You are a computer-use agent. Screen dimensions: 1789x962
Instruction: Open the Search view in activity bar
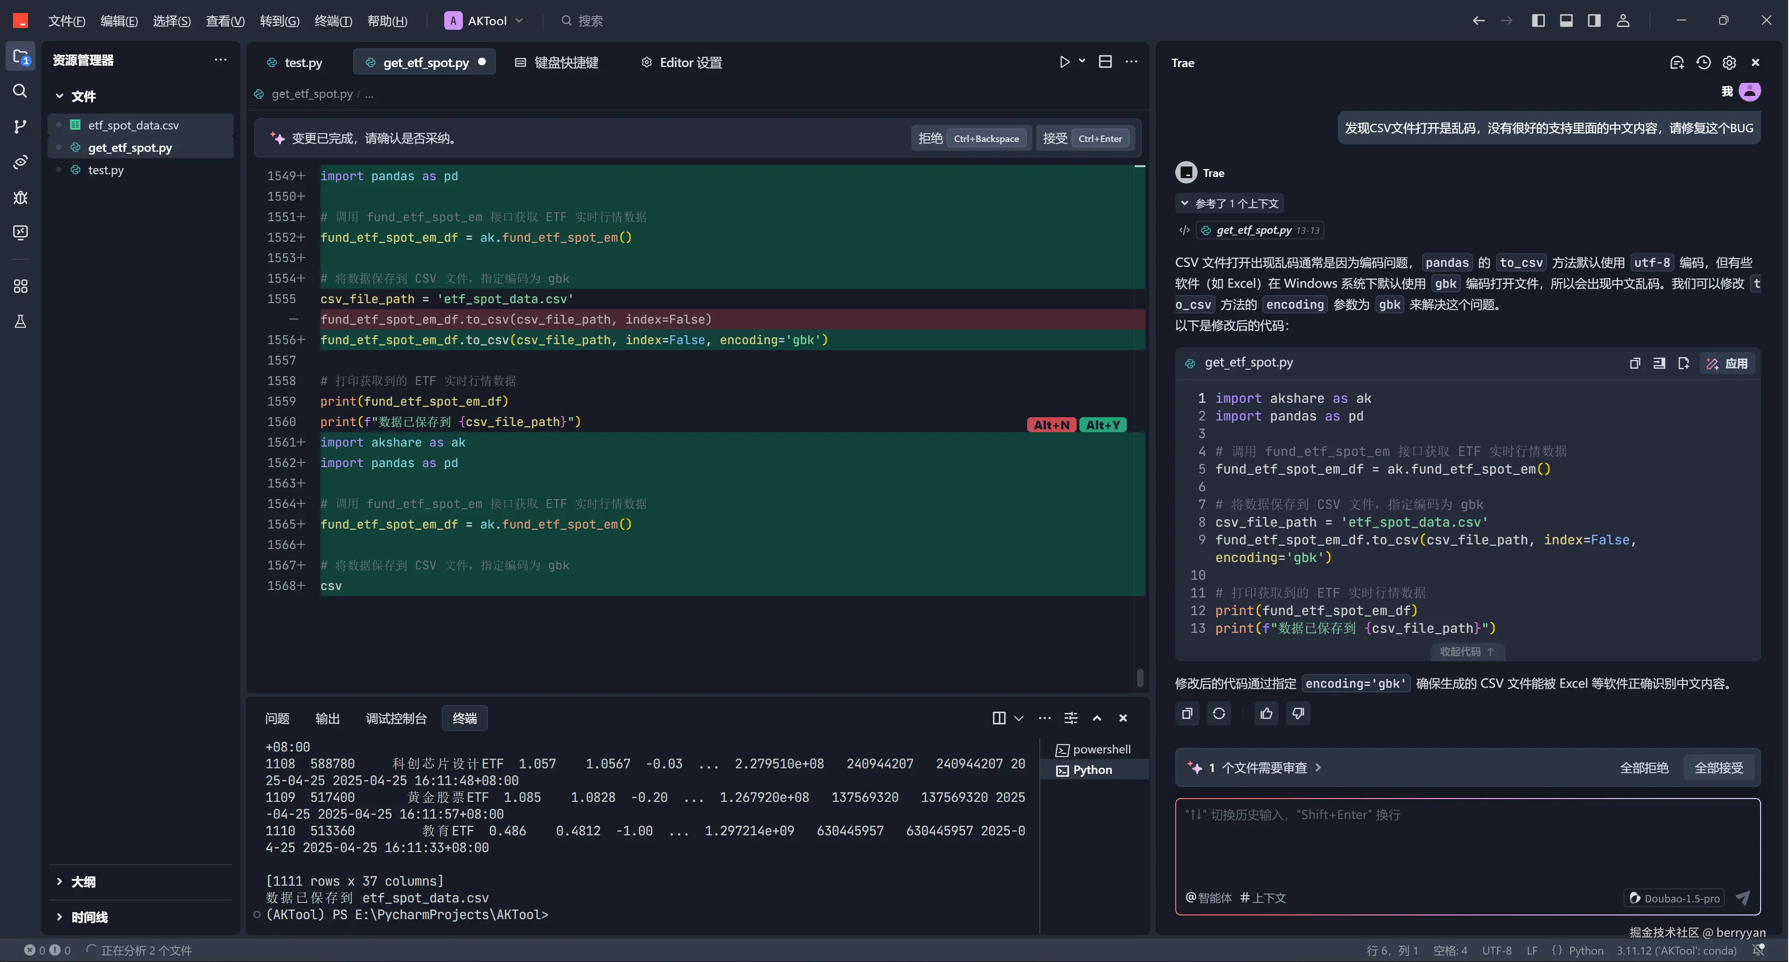point(20,91)
